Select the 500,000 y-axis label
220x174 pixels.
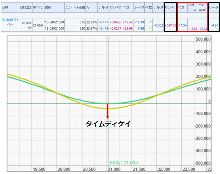click(x=203, y=39)
